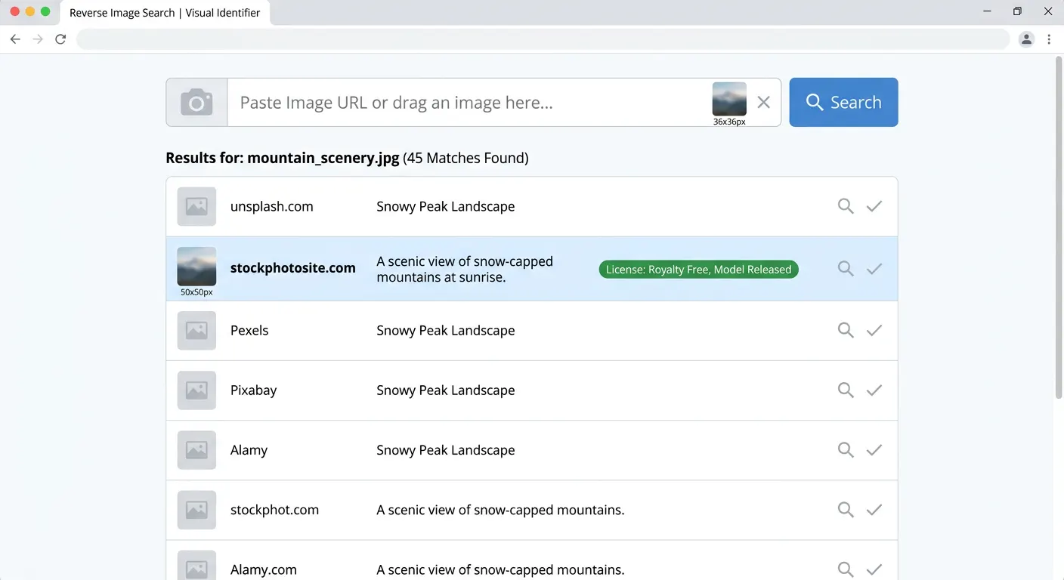Image resolution: width=1064 pixels, height=580 pixels.
Task: Select the Reverse Image Search tab
Action: (x=165, y=13)
